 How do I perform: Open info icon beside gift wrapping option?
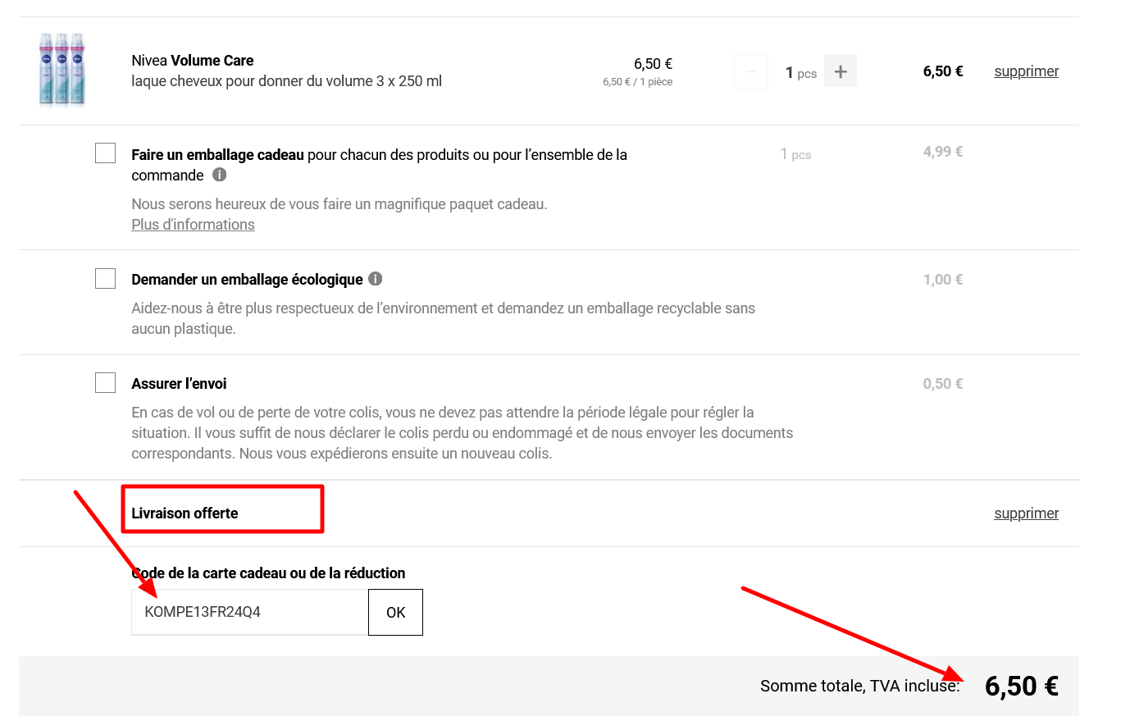point(219,175)
